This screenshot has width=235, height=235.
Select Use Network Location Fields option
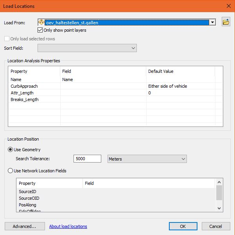click(11, 171)
